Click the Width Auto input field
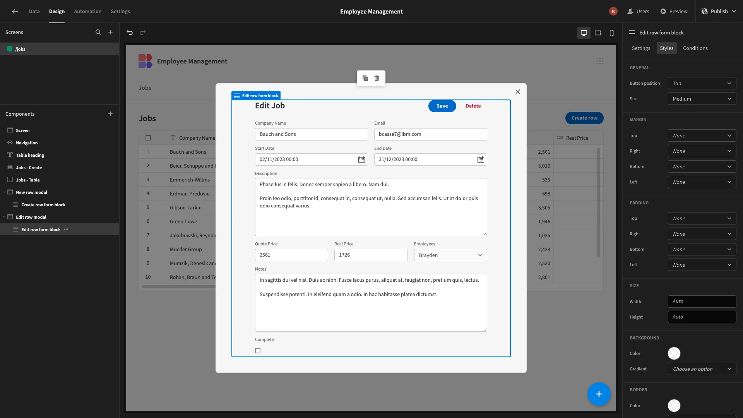The image size is (743, 418). coord(702,302)
